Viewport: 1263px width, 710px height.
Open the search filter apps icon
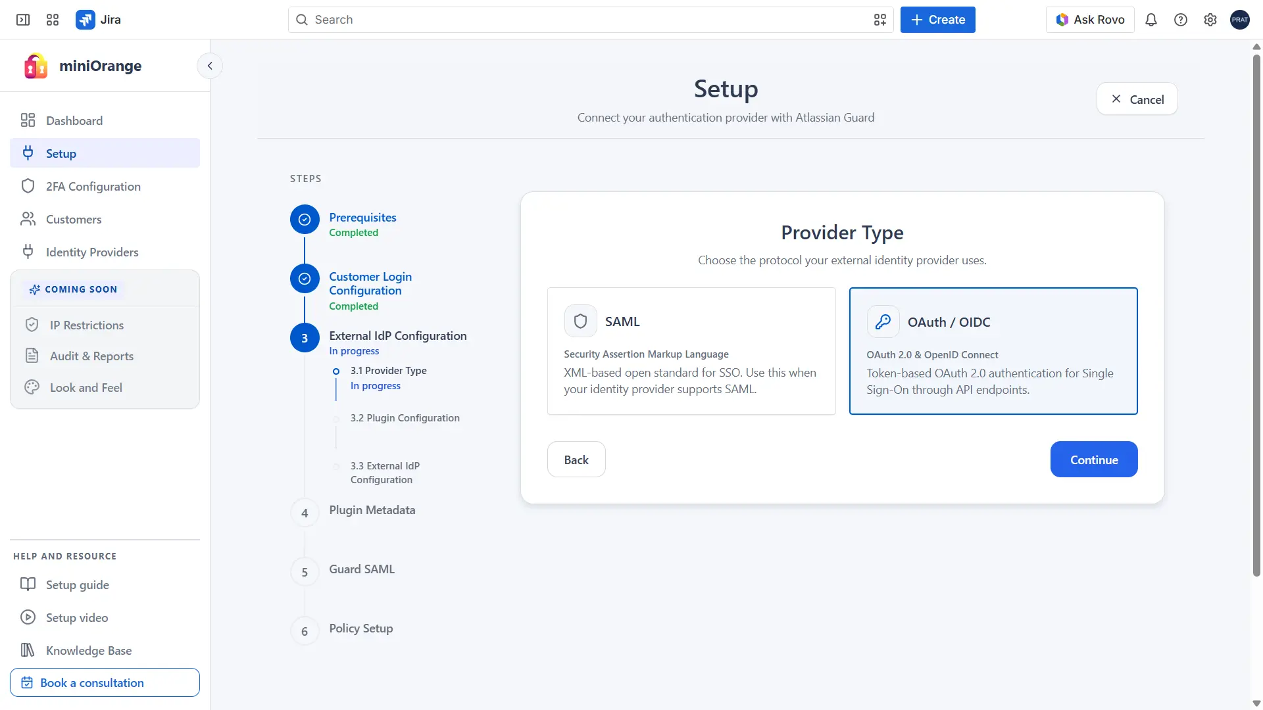pos(880,20)
